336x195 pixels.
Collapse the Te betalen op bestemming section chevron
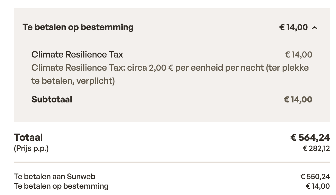pyautogui.click(x=315, y=28)
